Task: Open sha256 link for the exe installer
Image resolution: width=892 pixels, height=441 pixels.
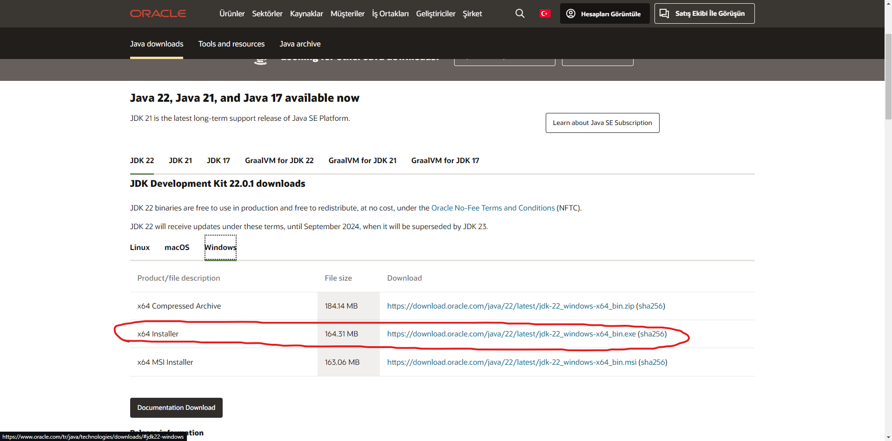Action: [652, 334]
